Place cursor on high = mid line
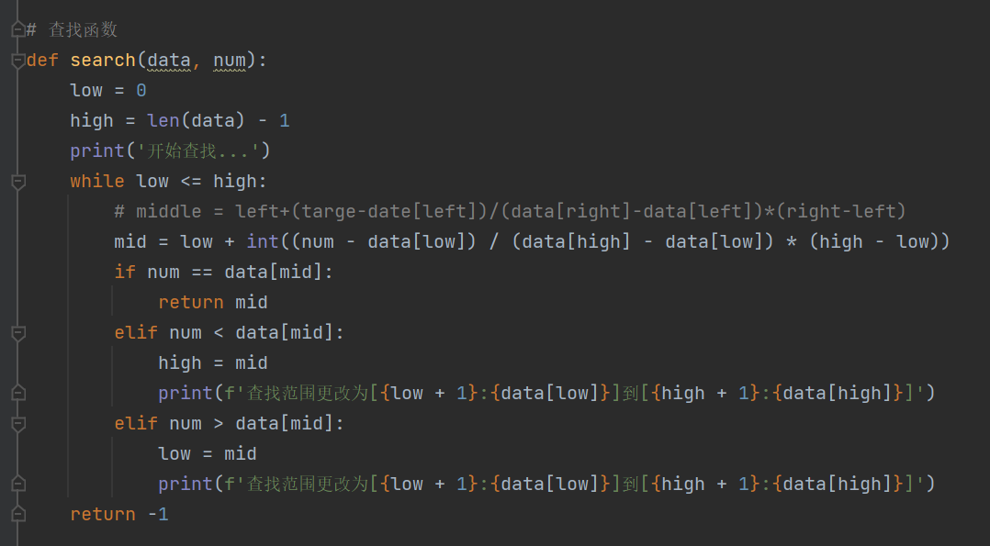This screenshot has height=546, width=990. 213,363
